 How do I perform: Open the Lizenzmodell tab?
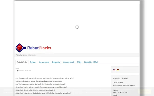point(69,62)
